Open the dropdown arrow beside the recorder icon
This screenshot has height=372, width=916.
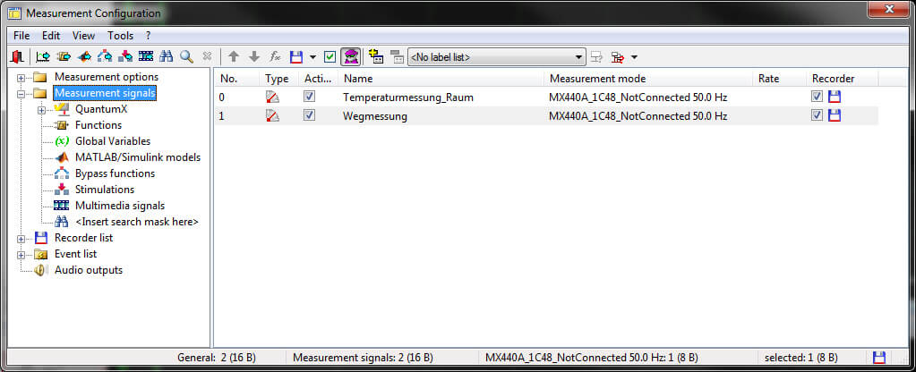[312, 57]
